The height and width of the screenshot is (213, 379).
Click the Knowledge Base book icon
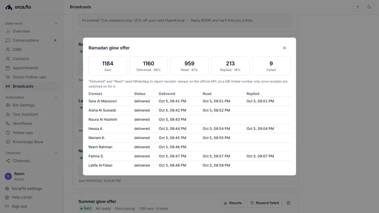(8, 142)
